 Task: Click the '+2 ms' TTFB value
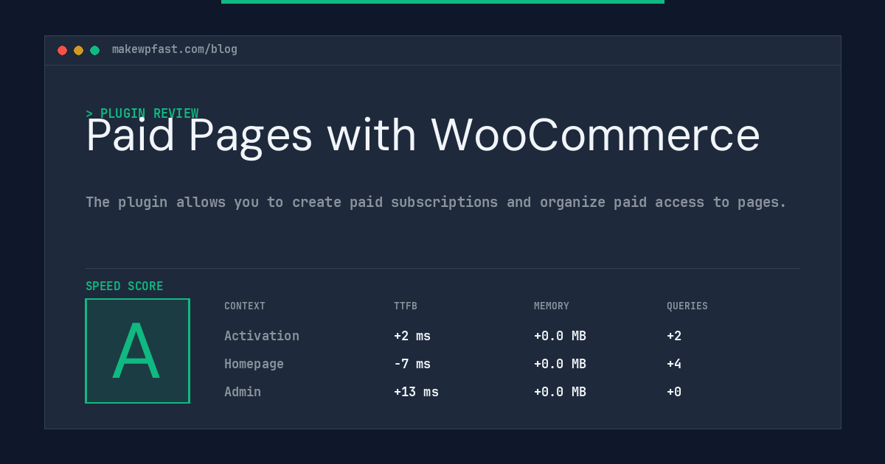point(412,336)
